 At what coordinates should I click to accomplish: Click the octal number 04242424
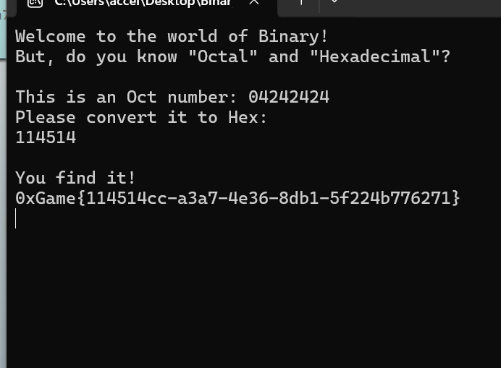pyautogui.click(x=289, y=97)
